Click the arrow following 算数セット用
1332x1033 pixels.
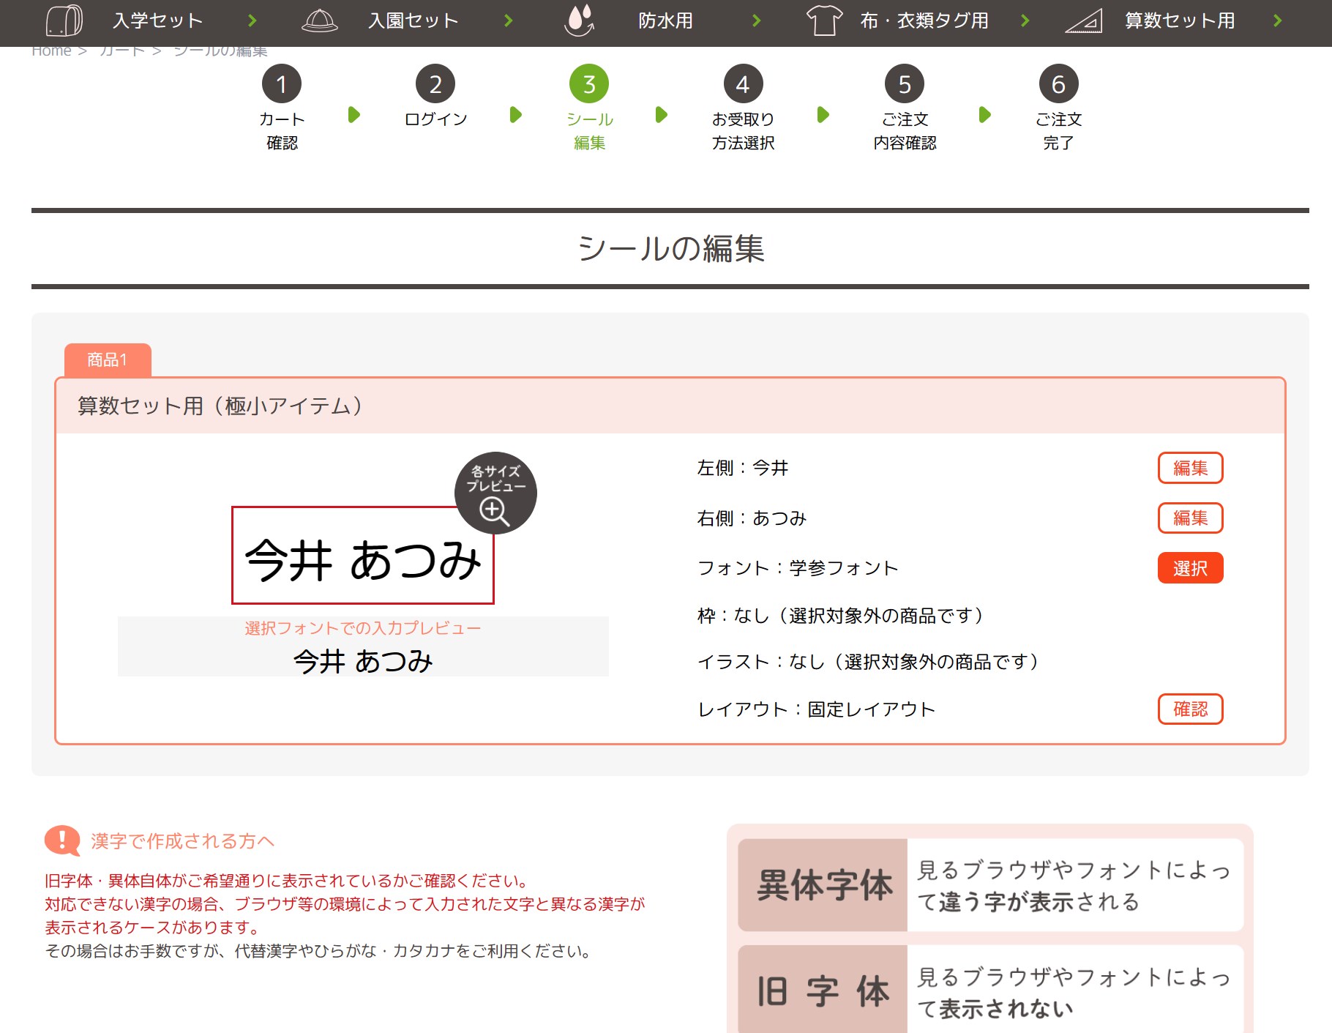pos(1277,20)
